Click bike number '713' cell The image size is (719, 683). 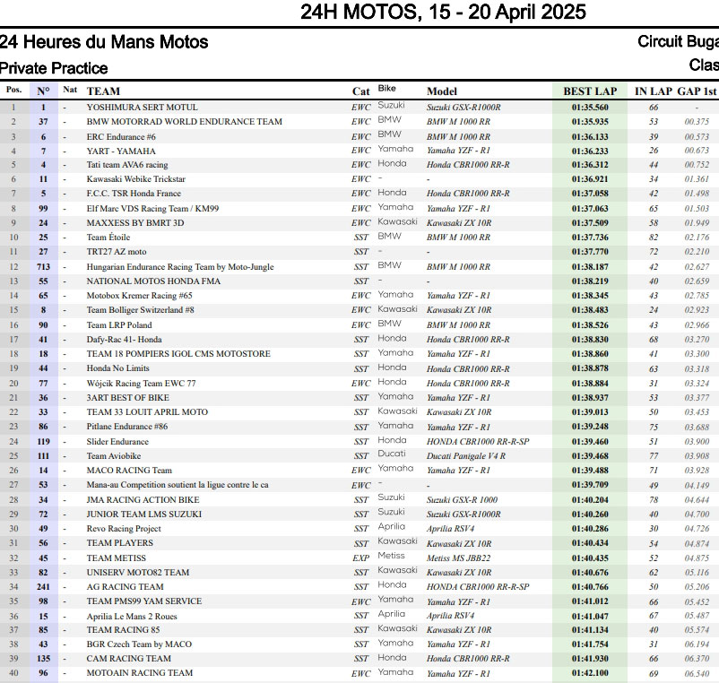[x=43, y=267]
